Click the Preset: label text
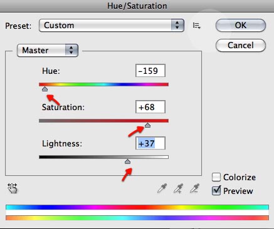This screenshot has width=274, height=229. pyautogui.click(x=18, y=26)
